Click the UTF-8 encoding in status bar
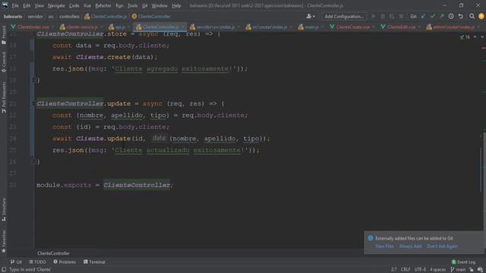The image size is (486, 273). click(420, 270)
